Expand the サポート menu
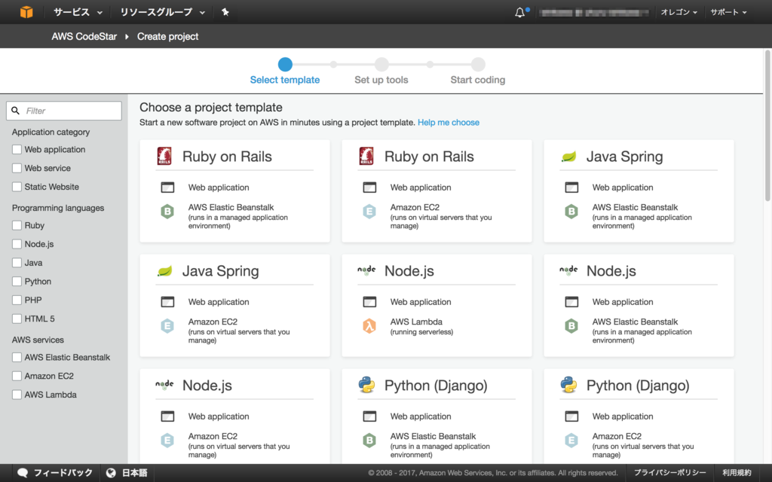The height and width of the screenshot is (482, 772). 728,12
